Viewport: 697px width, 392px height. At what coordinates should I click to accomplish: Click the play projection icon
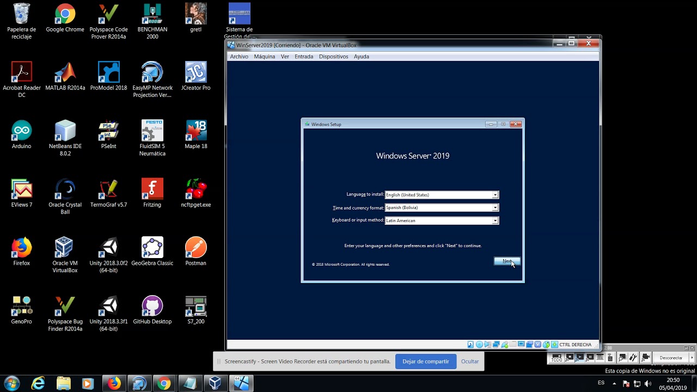coord(579,358)
